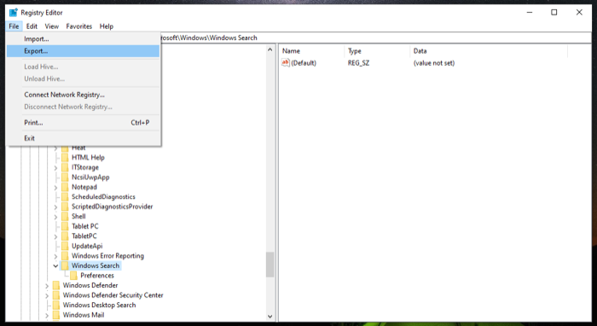
Task: Click the tree pane scroll up arrow
Action: tap(270, 49)
